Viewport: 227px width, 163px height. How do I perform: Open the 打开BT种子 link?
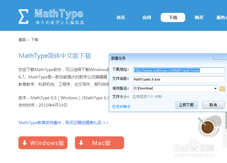[121, 107]
